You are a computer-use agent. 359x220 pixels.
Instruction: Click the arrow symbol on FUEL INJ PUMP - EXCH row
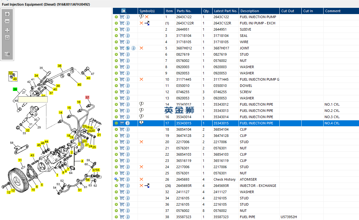click(x=147, y=23)
